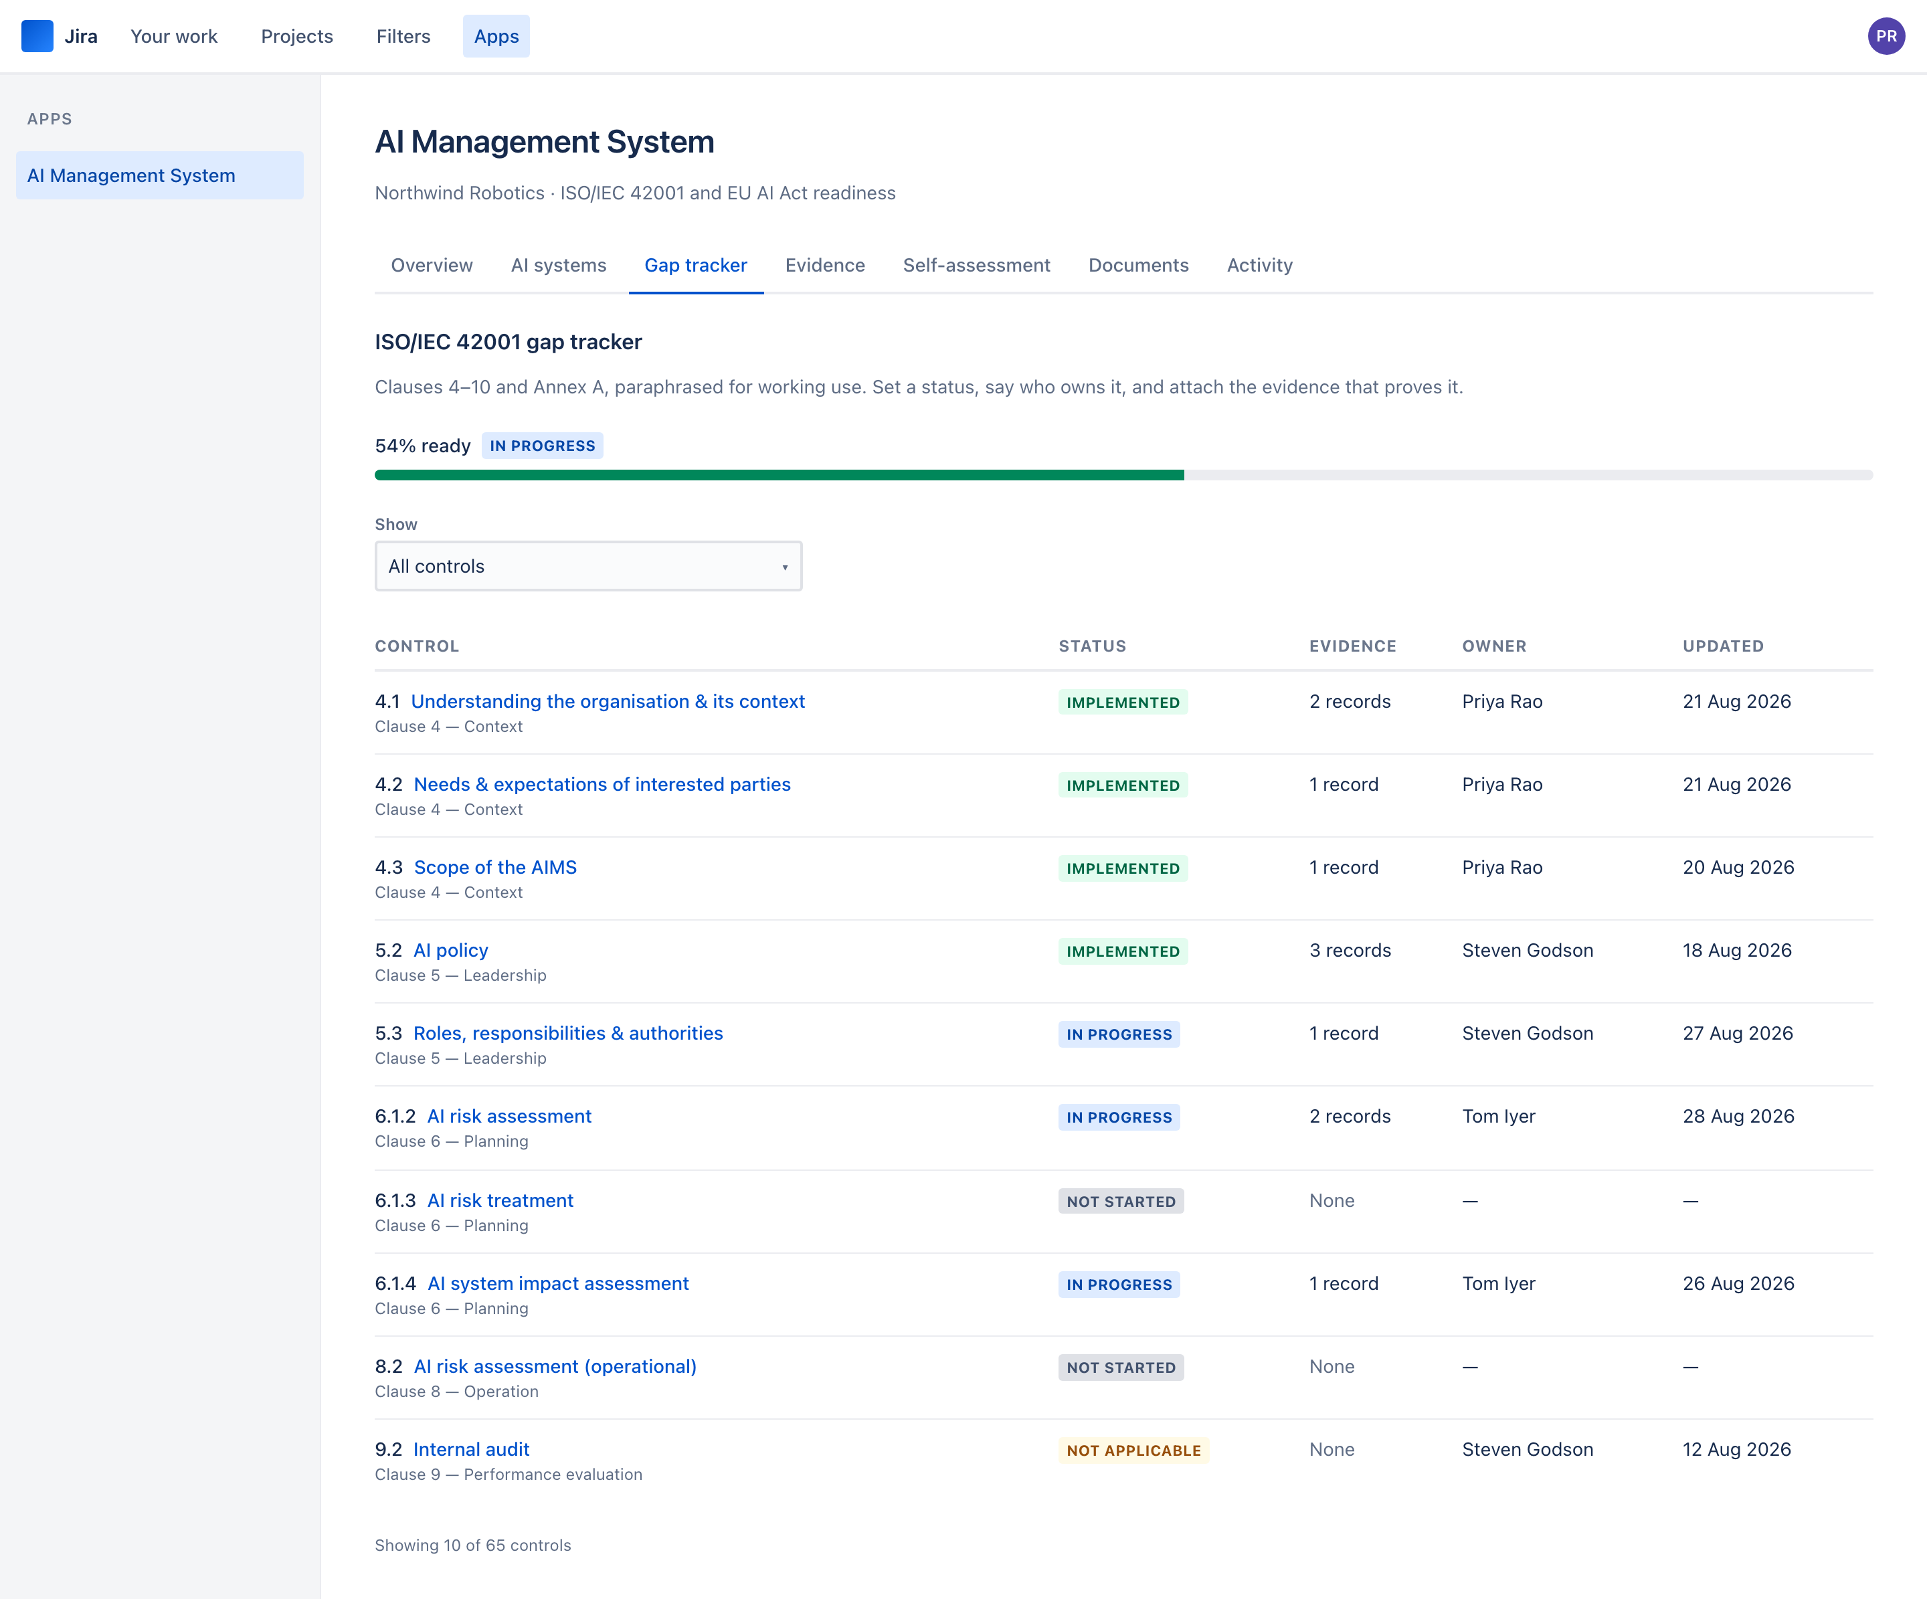1927x1599 pixels.
Task: Click Showing 10 of 65 controls text
Action: click(472, 1545)
